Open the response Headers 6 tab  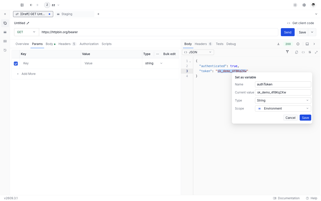coord(204,44)
